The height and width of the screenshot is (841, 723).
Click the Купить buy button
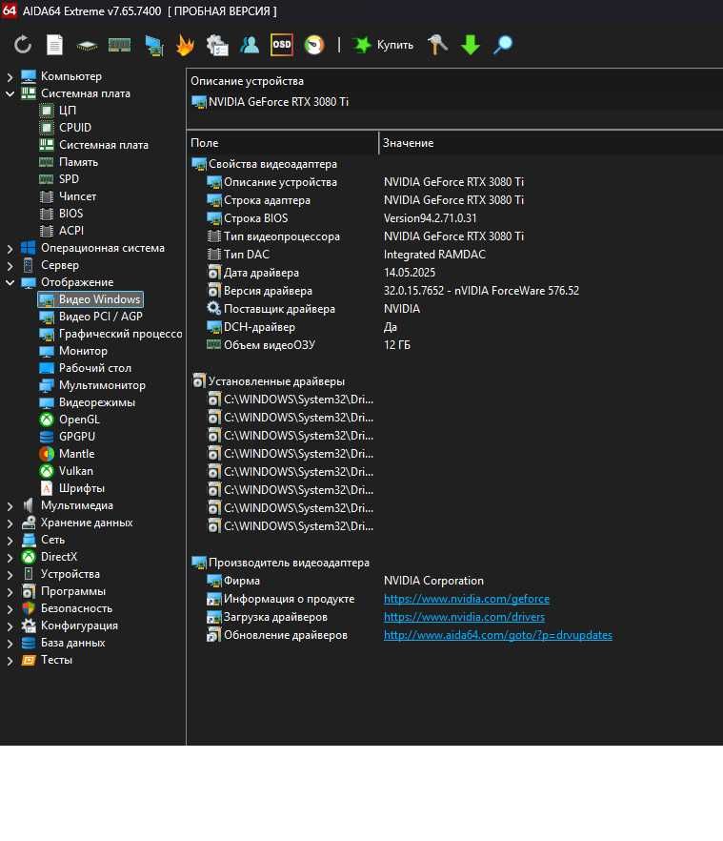tap(383, 45)
